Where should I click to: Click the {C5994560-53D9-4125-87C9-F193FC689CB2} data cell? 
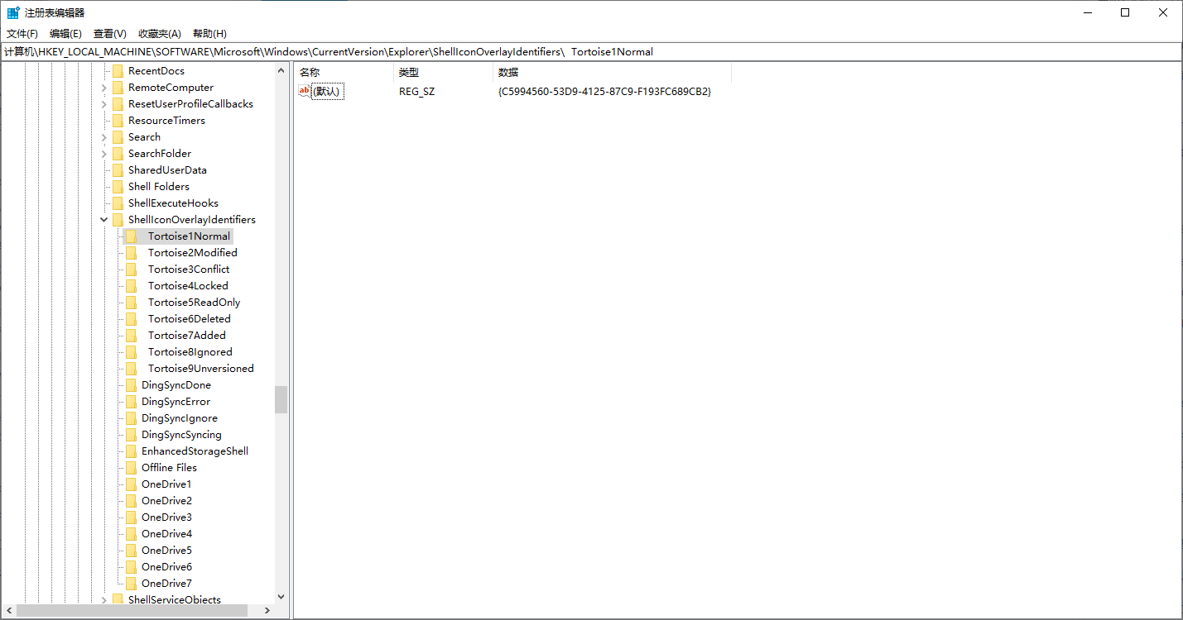tap(604, 92)
